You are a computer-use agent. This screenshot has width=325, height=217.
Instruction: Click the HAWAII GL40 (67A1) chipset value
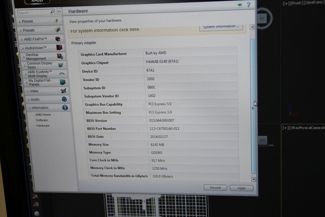click(162, 61)
